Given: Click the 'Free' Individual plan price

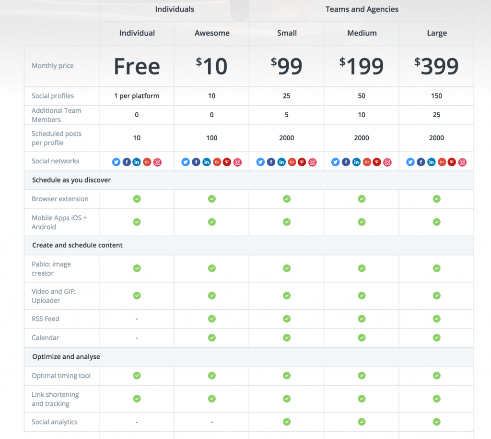Looking at the screenshot, I should pyautogui.click(x=137, y=66).
